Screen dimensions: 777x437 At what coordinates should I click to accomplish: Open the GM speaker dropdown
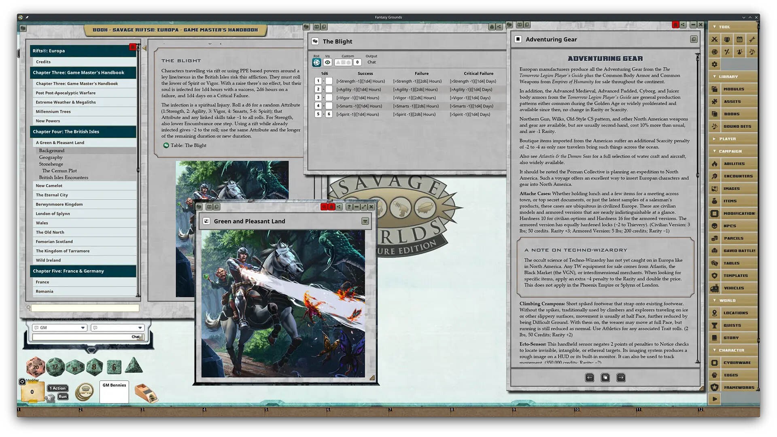(x=60, y=328)
